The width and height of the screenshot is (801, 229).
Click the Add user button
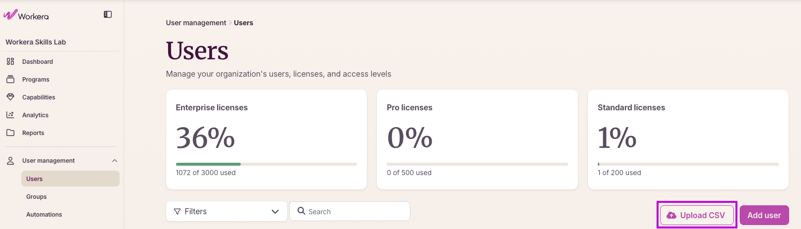[764, 215]
